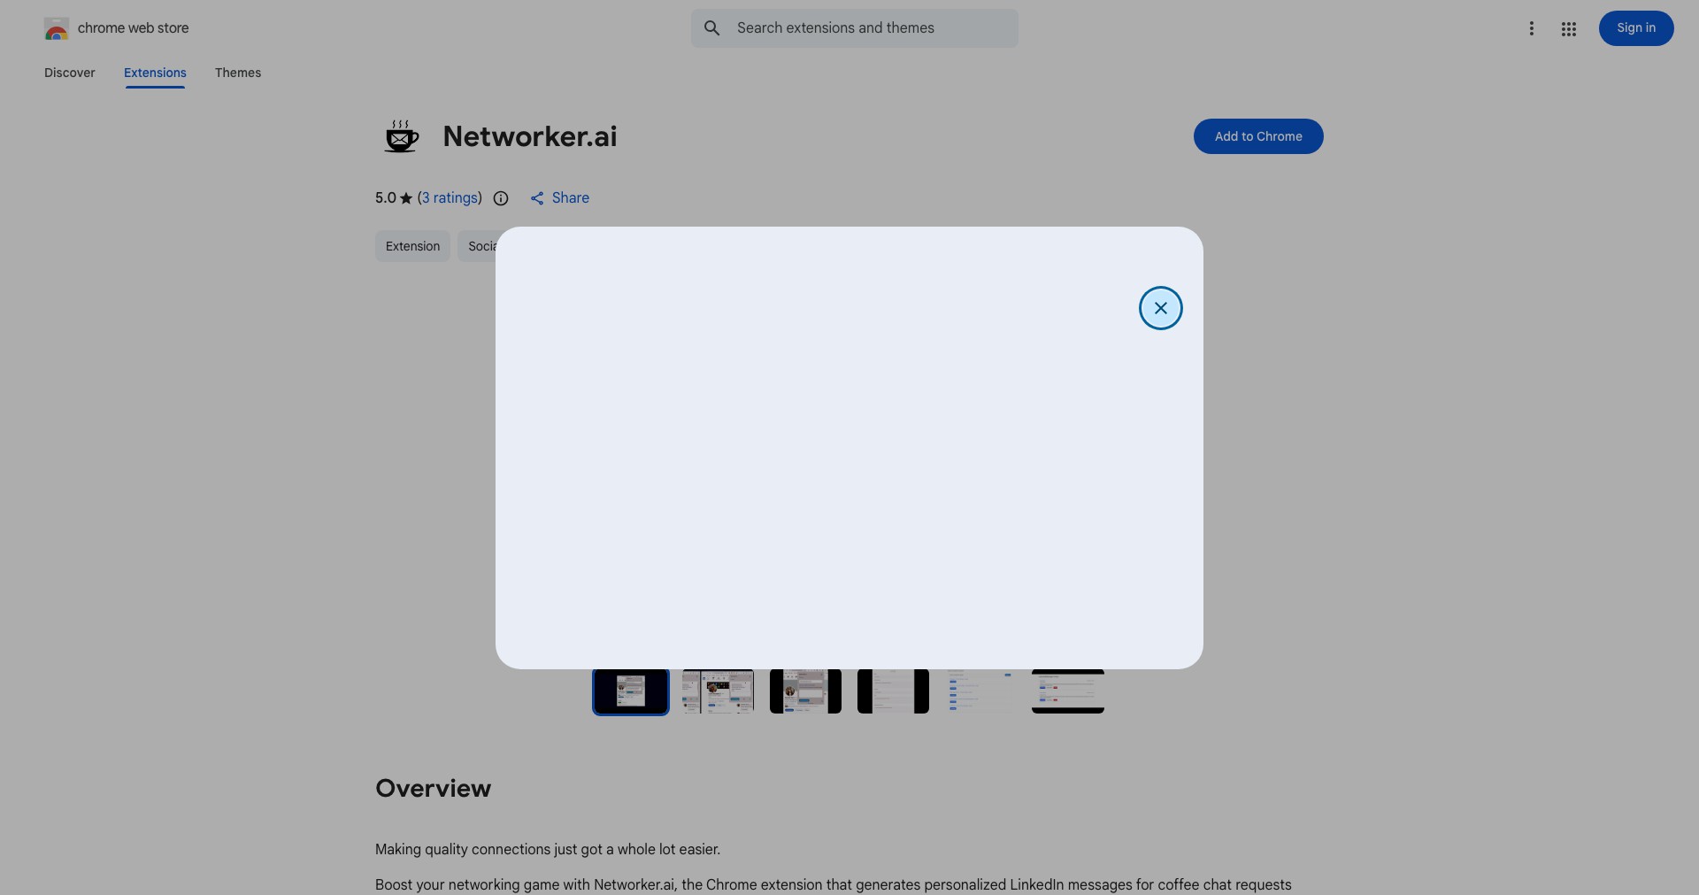Click the Networker.ai coffee cup icon
This screenshot has height=895, width=1699.
coord(401,136)
